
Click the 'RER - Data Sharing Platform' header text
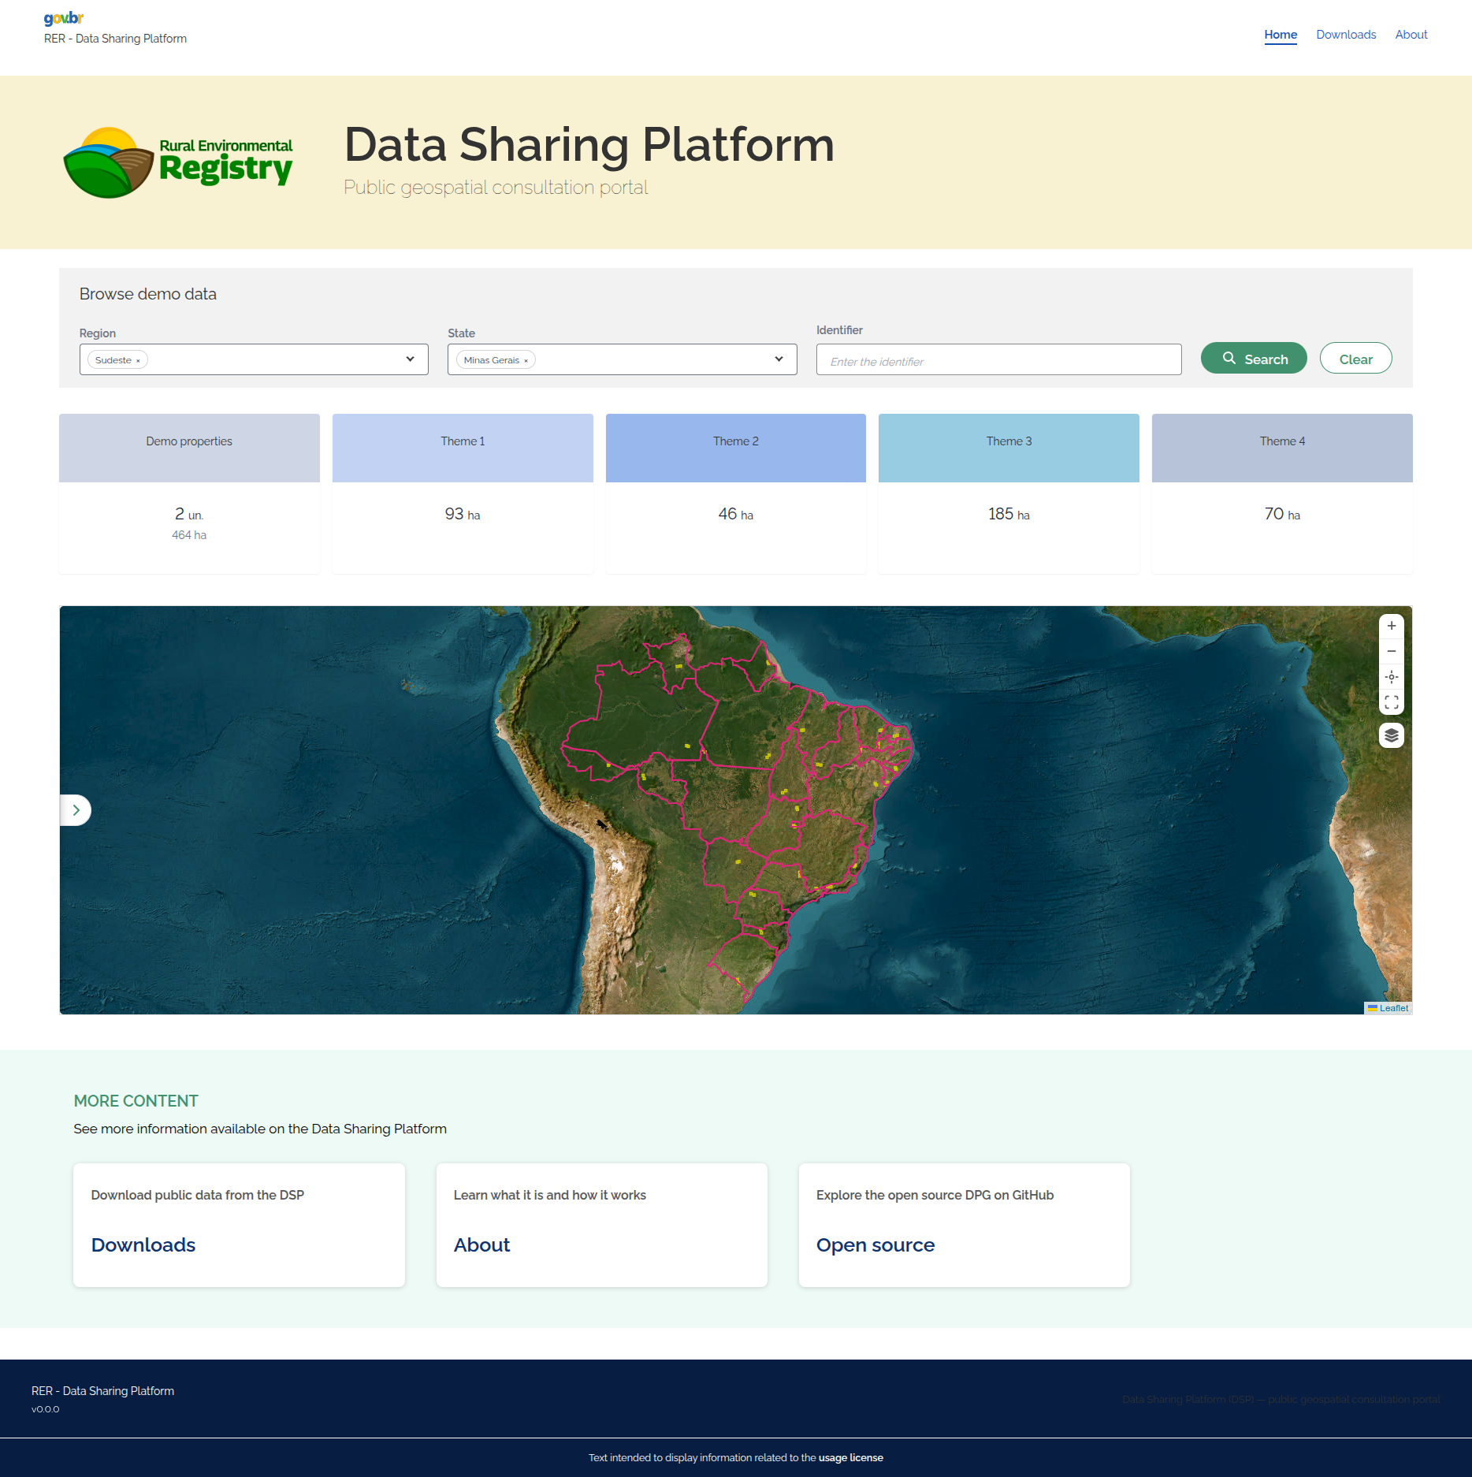[115, 39]
